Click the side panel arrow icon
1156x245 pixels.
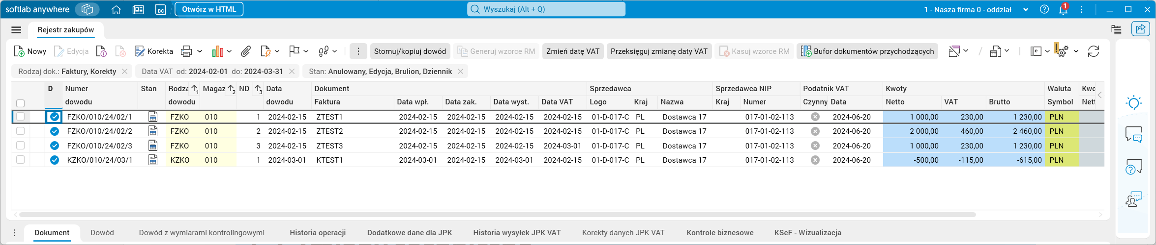(x=1036, y=51)
